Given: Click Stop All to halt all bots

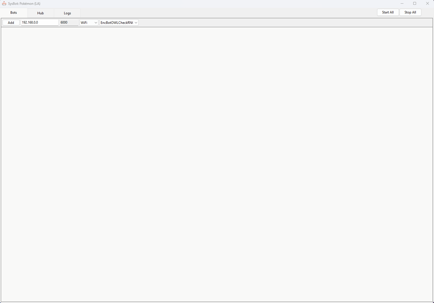Looking at the screenshot, I should 410,12.
